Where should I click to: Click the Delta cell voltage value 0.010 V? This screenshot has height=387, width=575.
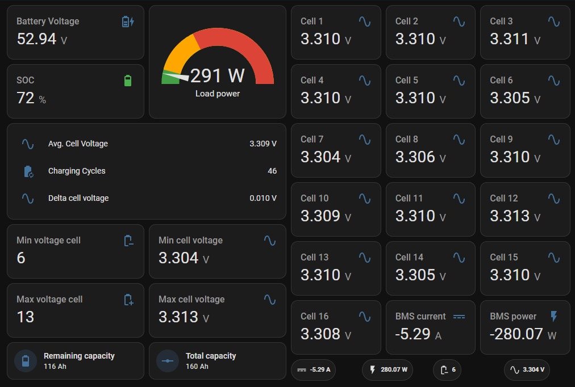263,199
